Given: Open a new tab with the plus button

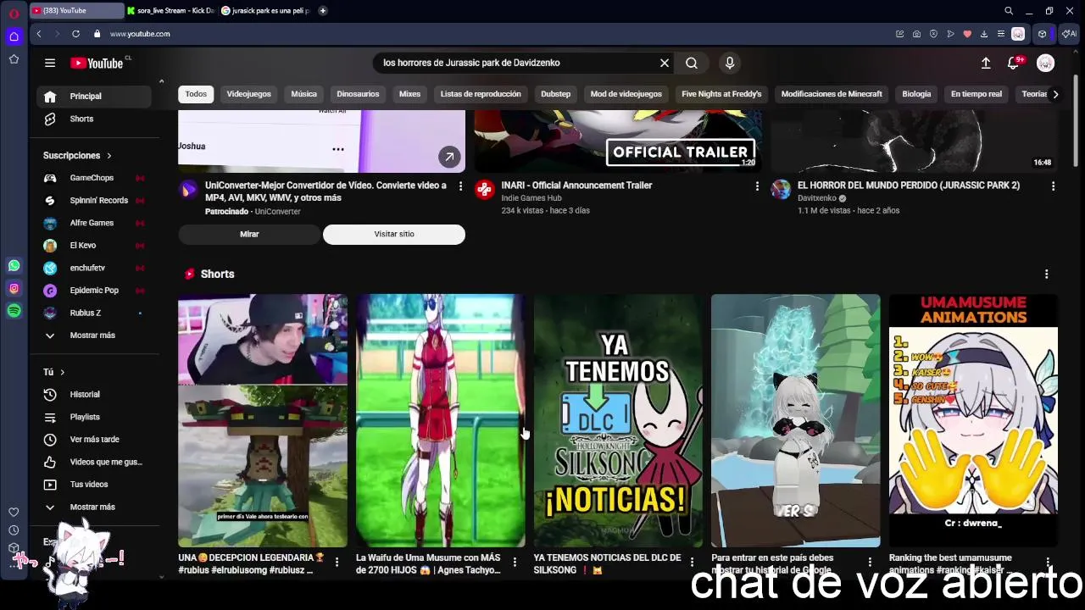Looking at the screenshot, I should point(323,11).
